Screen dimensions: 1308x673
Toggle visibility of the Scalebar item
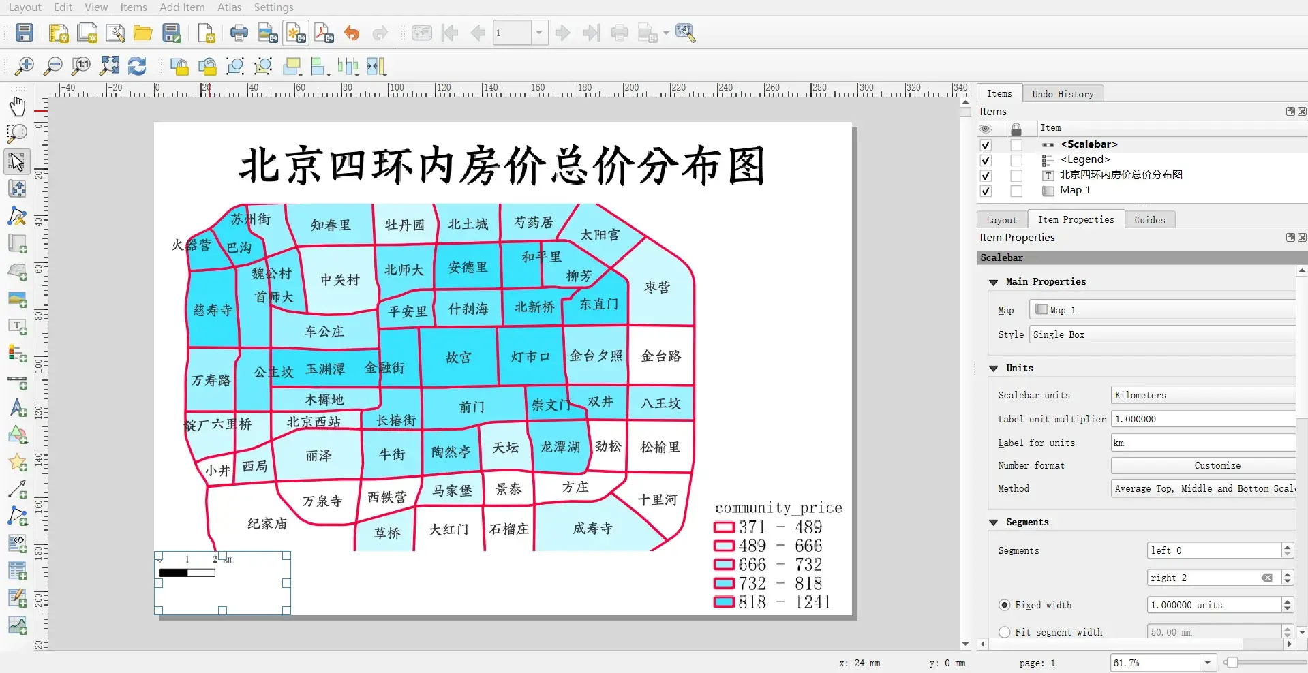pyautogui.click(x=986, y=145)
